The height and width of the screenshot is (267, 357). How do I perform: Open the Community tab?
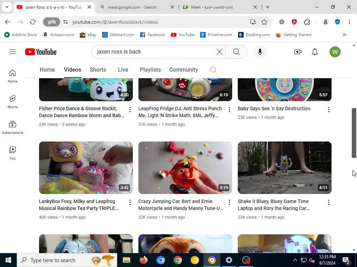(183, 70)
